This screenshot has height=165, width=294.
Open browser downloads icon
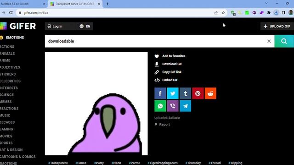click(276, 13)
